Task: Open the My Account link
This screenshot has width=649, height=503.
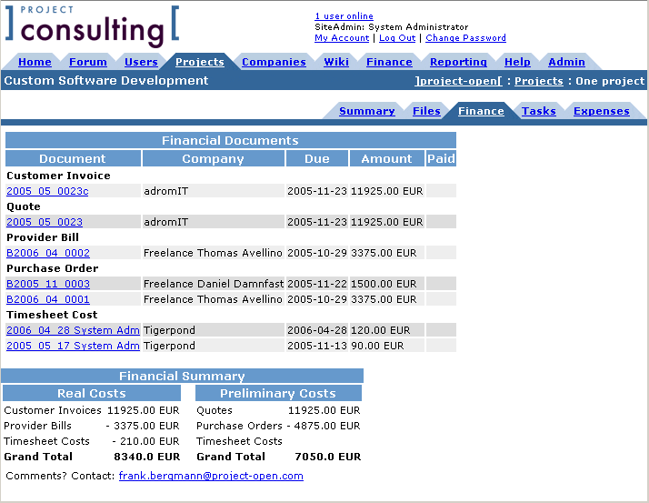Action: point(342,38)
